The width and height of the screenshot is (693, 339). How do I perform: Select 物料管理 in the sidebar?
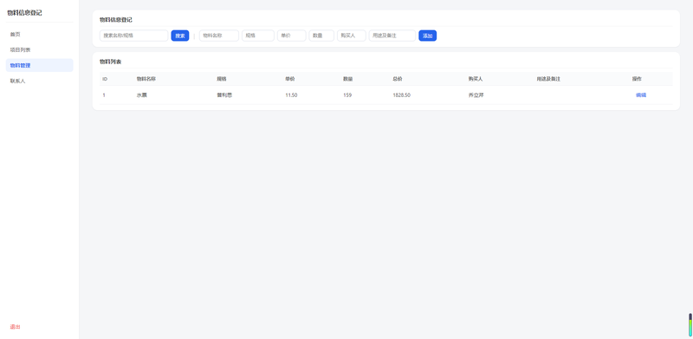pos(39,66)
